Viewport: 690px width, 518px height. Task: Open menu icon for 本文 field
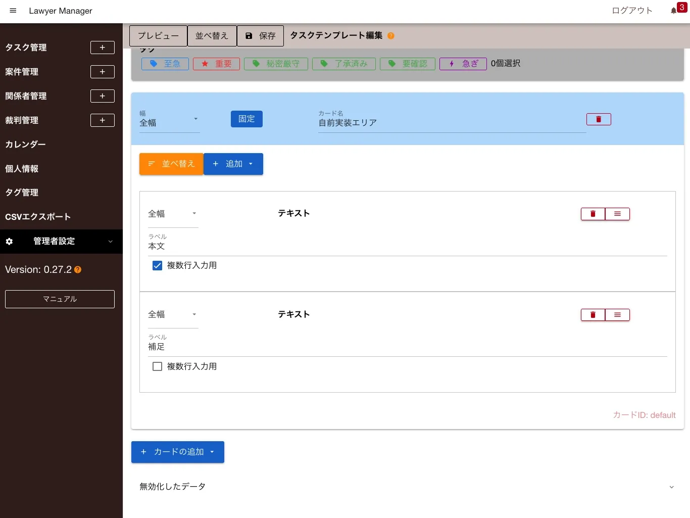point(617,214)
